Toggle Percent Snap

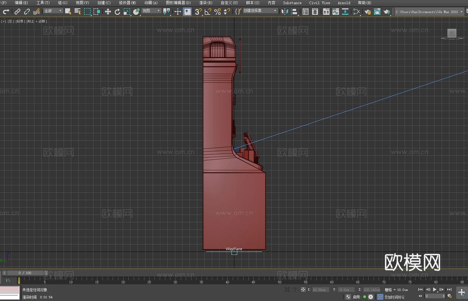[x=217, y=12]
